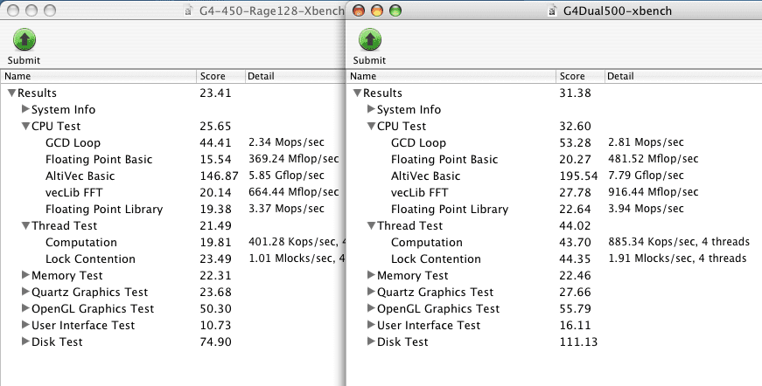Image resolution: width=762 pixels, height=386 pixels.
Task: Collapse Results triangle in G4Dual500 window
Action: click(357, 93)
